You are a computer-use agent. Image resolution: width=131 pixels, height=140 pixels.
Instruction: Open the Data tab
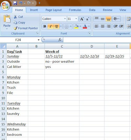tap(92, 10)
